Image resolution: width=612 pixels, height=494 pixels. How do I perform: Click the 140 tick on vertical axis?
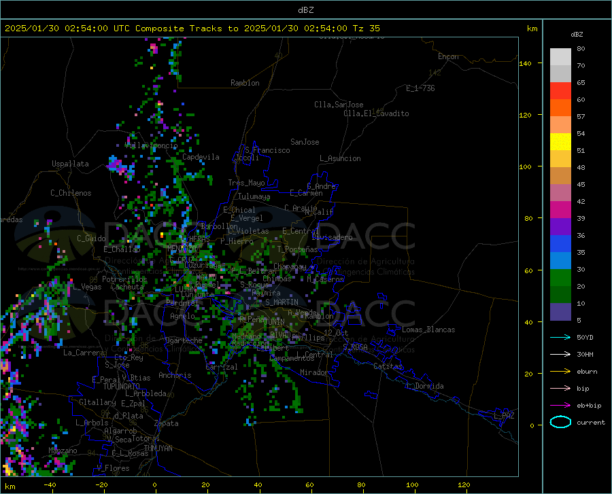coord(525,63)
